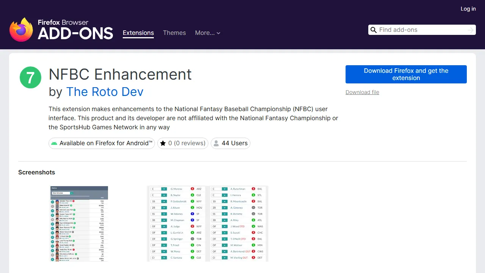Viewport: 485px width, 273px height.
Task: Click the 0 (0 reviews) text
Action: pos(187,143)
